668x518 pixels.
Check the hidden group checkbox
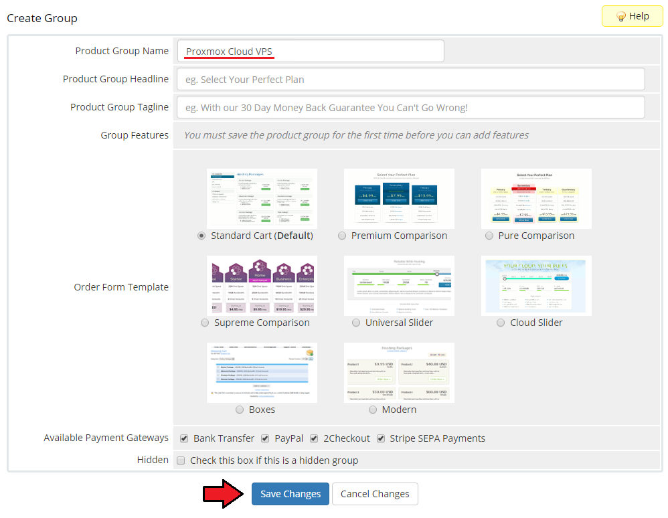[181, 460]
